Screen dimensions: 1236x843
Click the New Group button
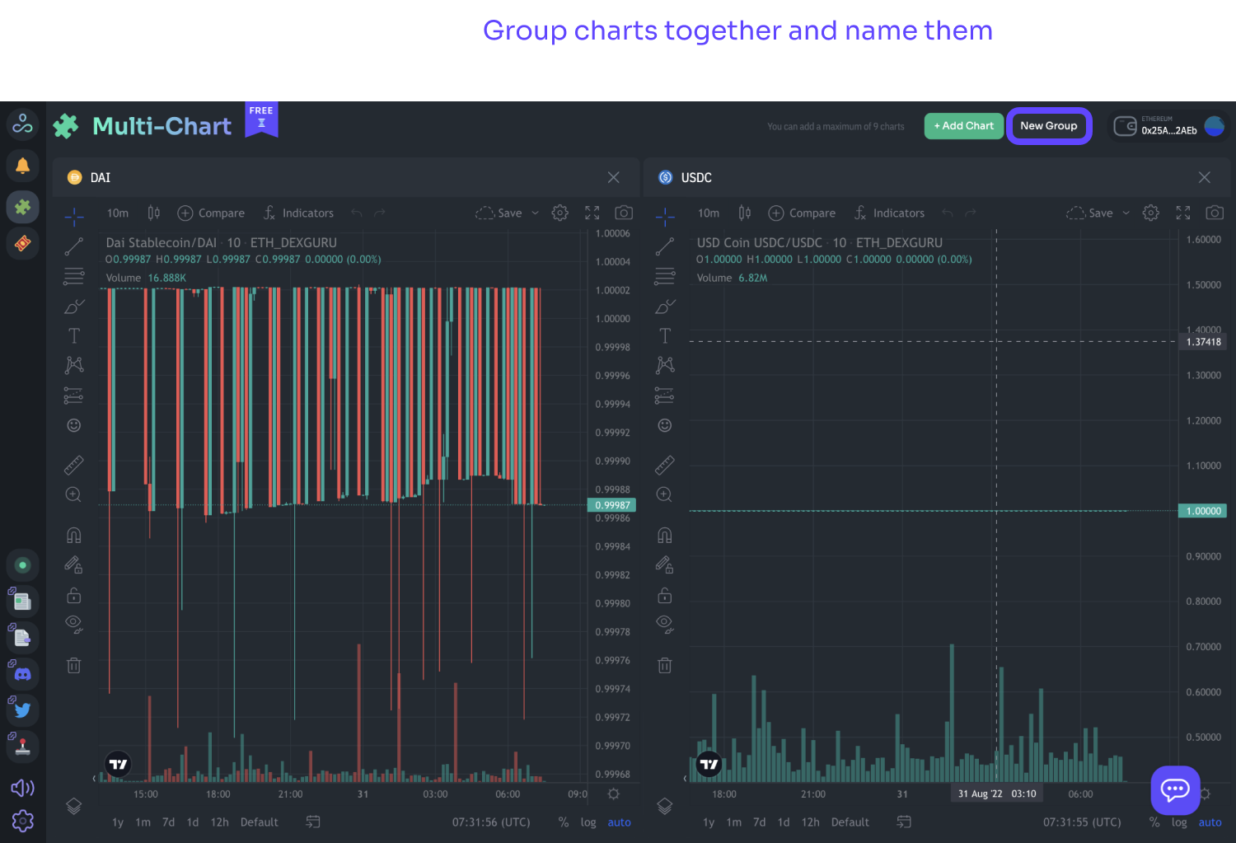click(x=1048, y=126)
